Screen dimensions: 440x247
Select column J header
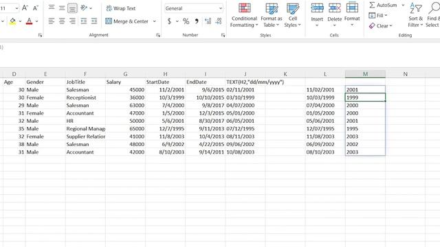click(x=245, y=74)
